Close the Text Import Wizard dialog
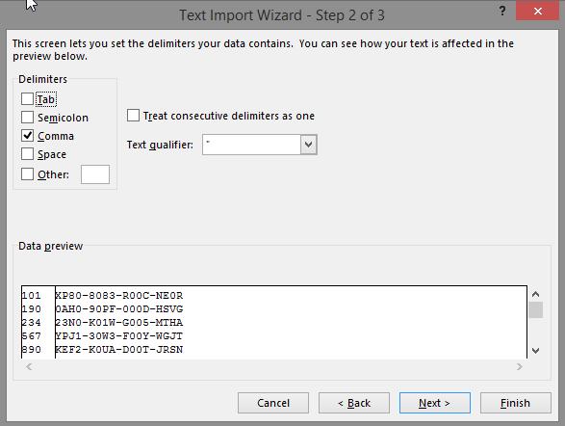The height and width of the screenshot is (426, 565). point(538,12)
